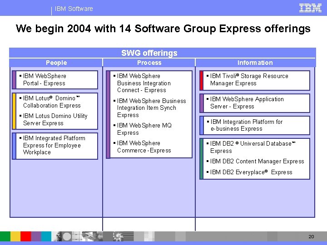The image size is (327, 245).
Task: Click 'IBM DB2 Content Manager Express' item
Action: coord(255,161)
